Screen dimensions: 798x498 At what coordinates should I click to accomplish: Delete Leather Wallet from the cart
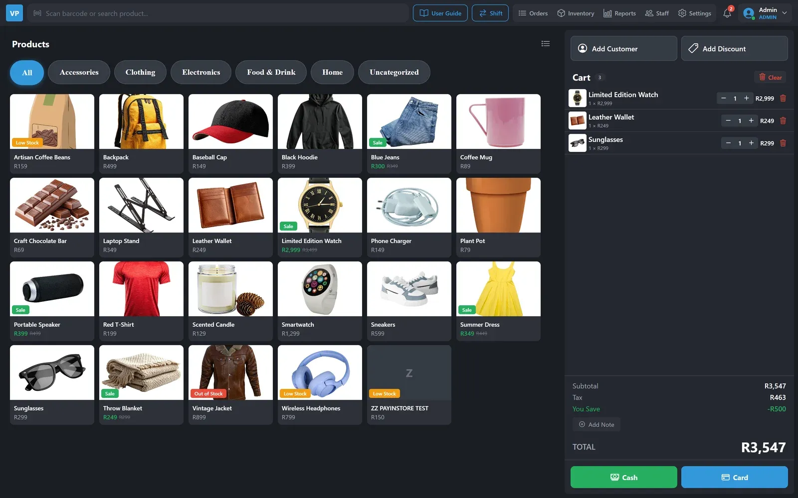coord(783,121)
